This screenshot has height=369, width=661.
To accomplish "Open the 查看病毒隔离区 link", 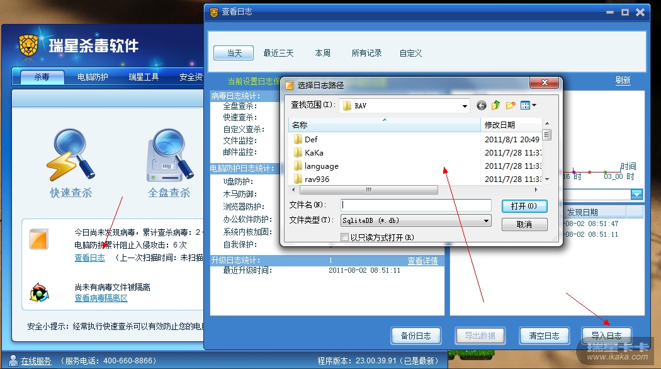I will pos(101,298).
